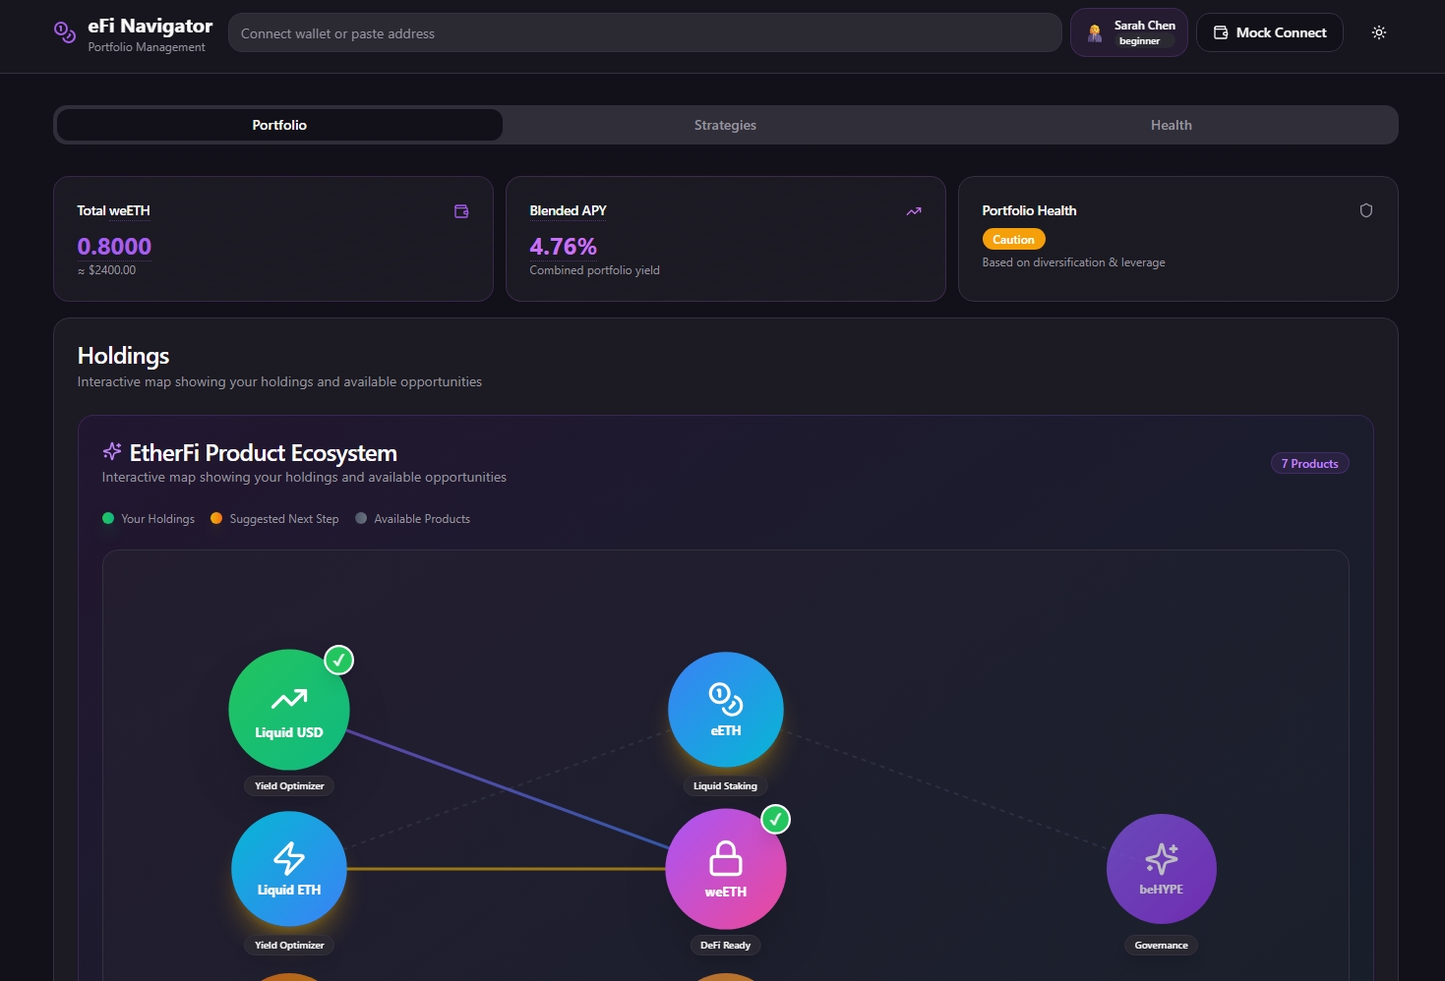Click the green checkmark on Liquid USD
Screen dimensions: 1445x981
339,660
